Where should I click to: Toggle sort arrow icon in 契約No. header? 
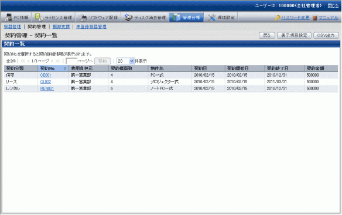[x=65, y=69]
